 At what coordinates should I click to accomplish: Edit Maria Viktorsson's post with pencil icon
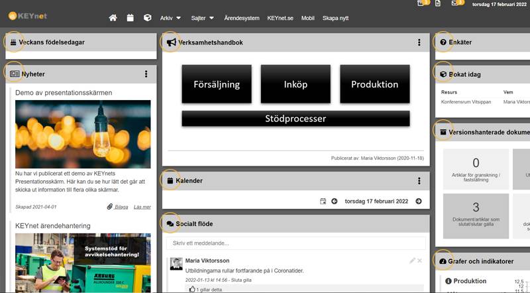tap(412, 261)
